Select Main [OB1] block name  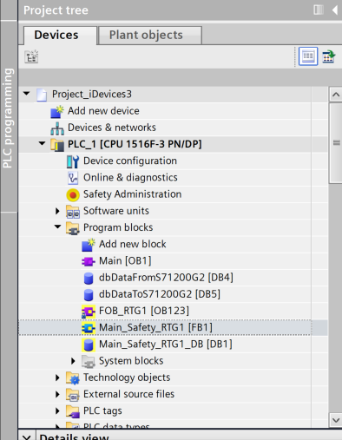pyautogui.click(x=125, y=261)
